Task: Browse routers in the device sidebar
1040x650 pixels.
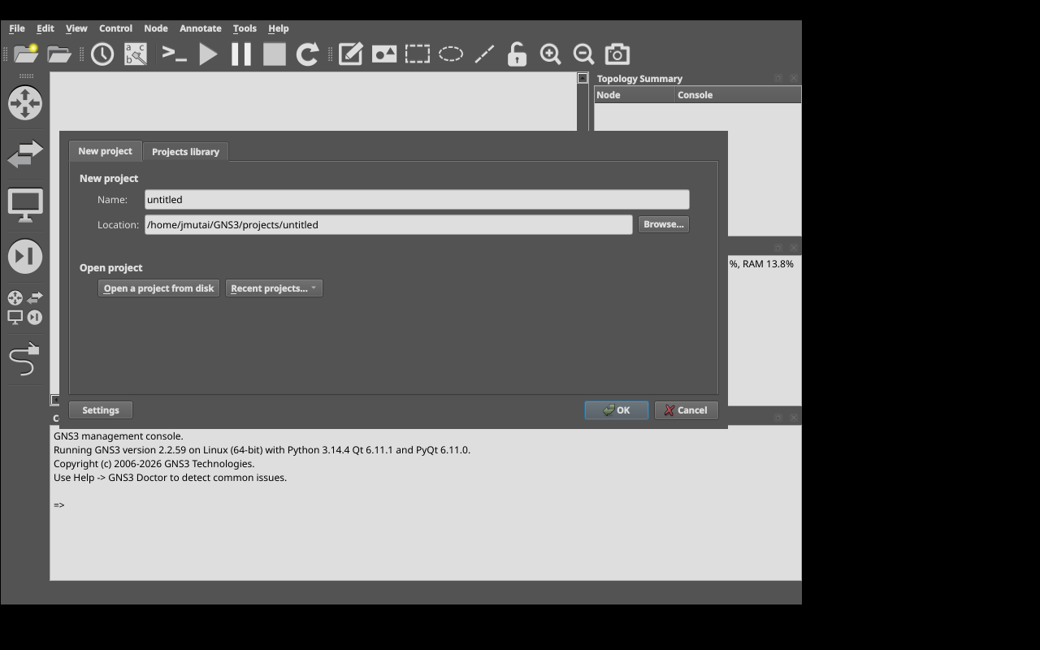Action: click(x=25, y=103)
